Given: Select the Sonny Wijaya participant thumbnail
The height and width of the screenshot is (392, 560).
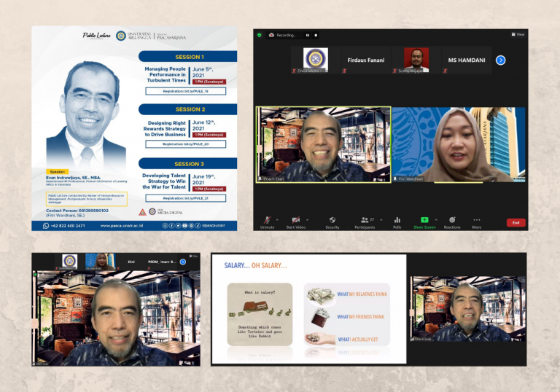Looking at the screenshot, I should tap(416, 58).
